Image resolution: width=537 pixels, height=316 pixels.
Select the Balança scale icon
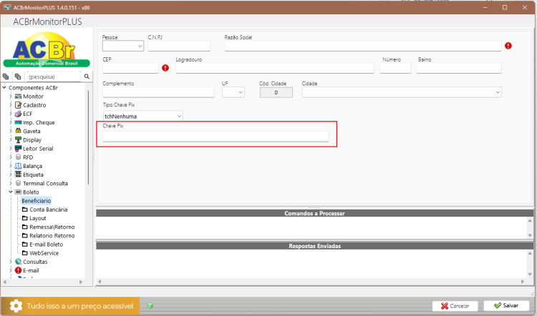18,166
